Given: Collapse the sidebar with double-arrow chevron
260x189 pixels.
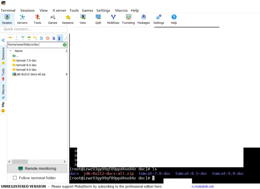Looking at the screenshot, I should 3,40.
